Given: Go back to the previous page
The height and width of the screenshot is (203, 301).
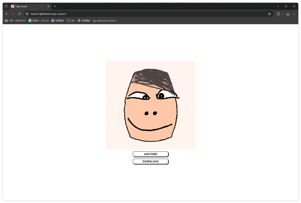Looking at the screenshot, I should (x=7, y=14).
